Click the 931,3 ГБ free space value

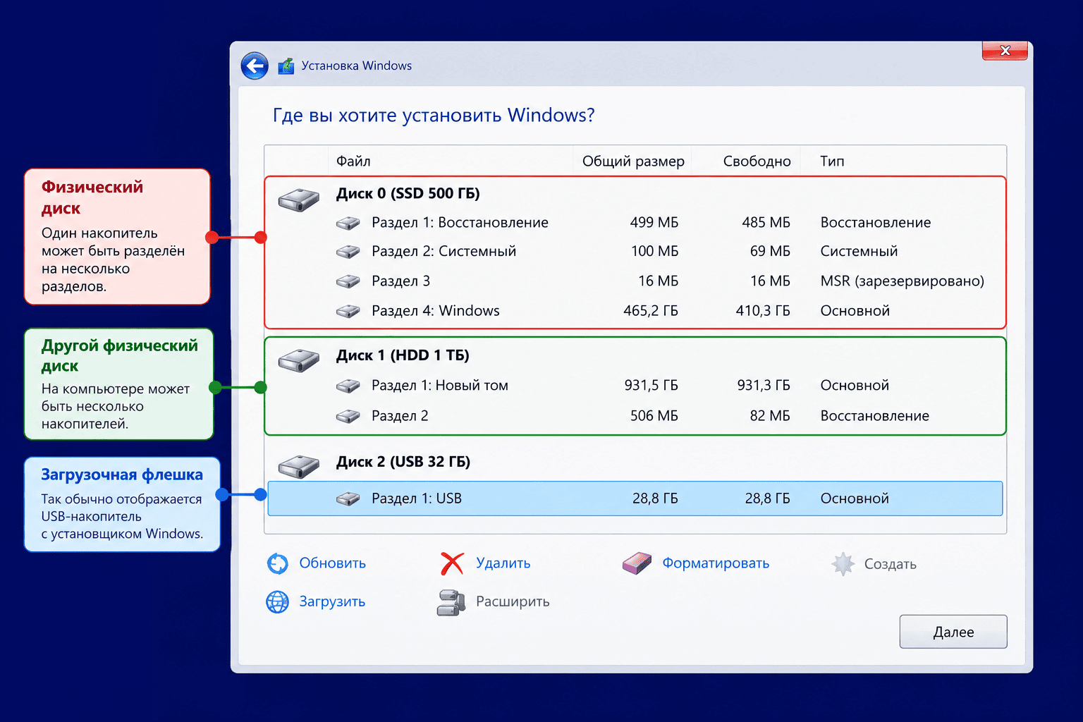764,386
